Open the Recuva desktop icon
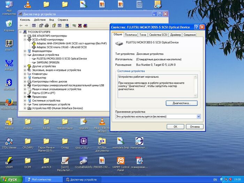 tap(9, 122)
